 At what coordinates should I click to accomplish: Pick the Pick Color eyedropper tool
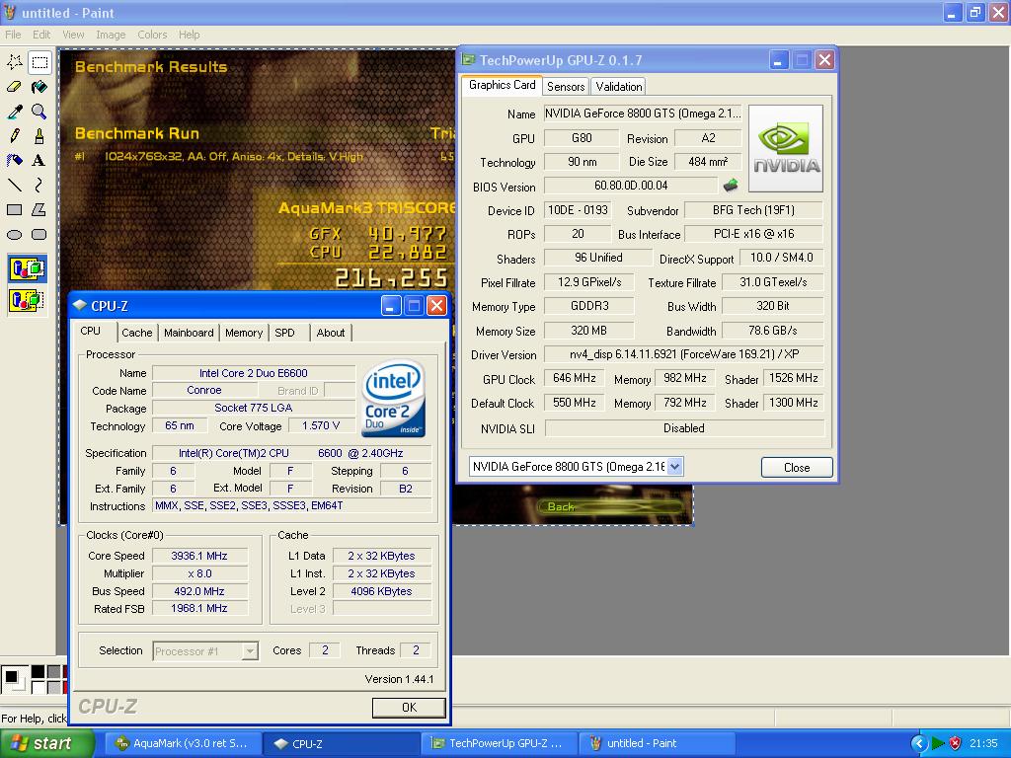point(15,111)
